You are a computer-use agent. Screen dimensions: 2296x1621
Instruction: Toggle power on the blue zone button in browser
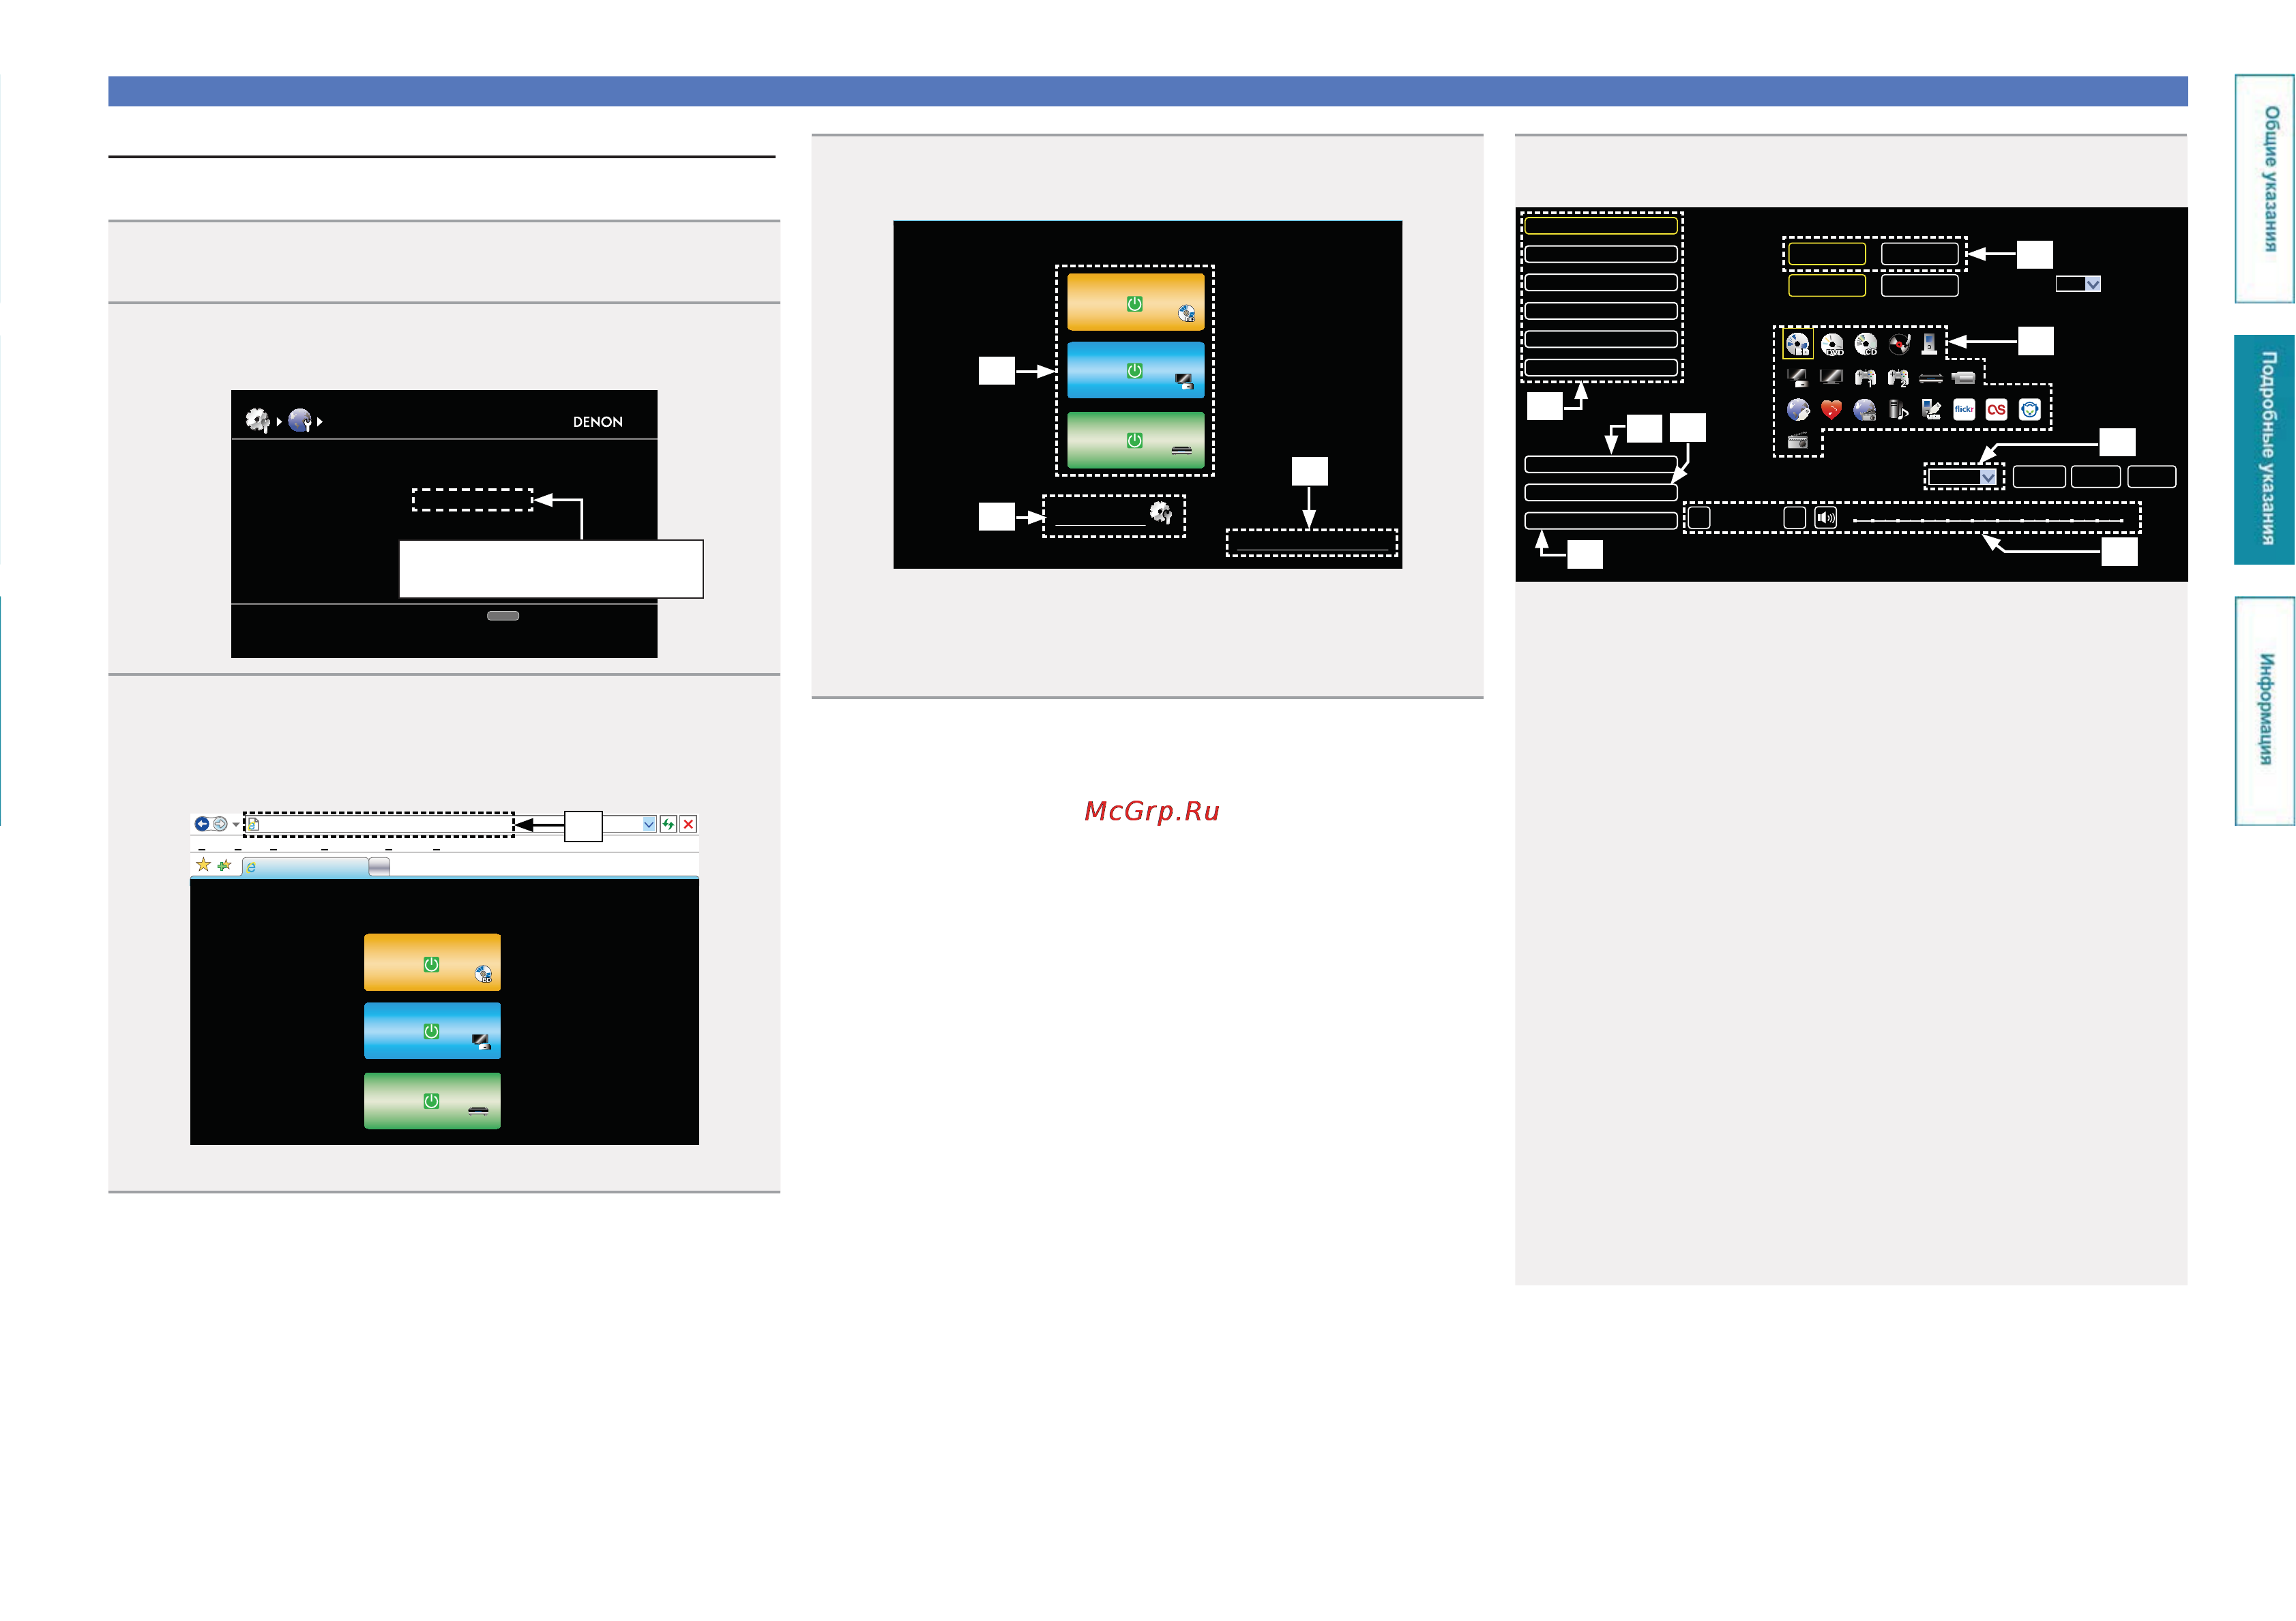coord(432,1031)
